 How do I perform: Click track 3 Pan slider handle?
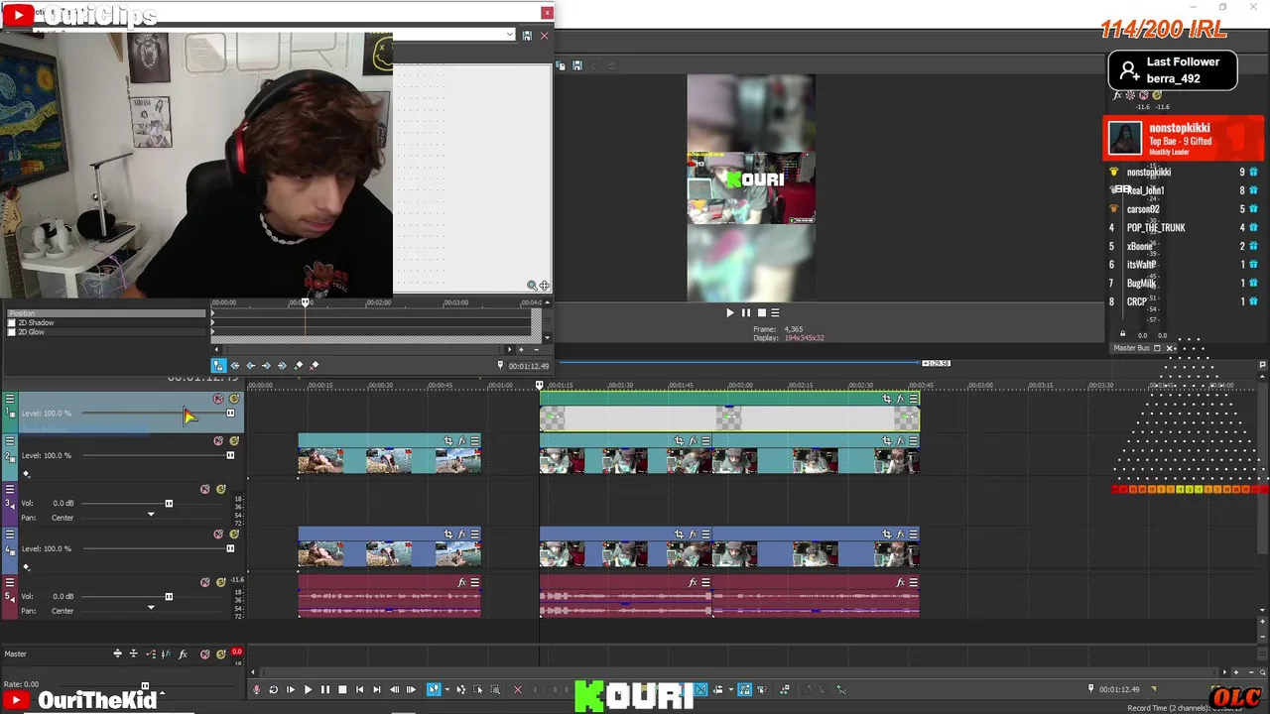[151, 515]
